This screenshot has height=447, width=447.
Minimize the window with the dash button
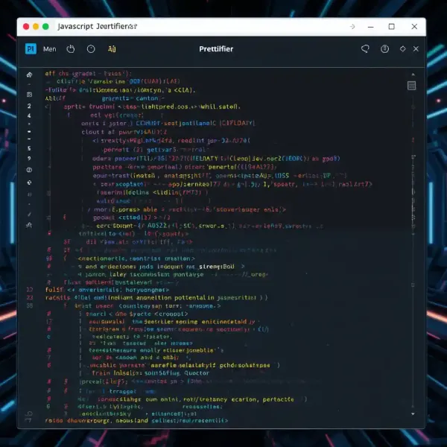pyautogui.click(x=370, y=27)
